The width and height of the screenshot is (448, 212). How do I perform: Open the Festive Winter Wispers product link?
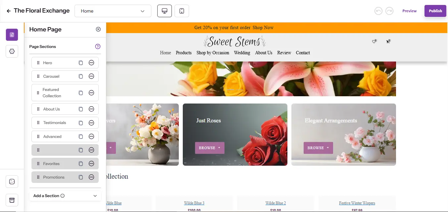point(357,203)
